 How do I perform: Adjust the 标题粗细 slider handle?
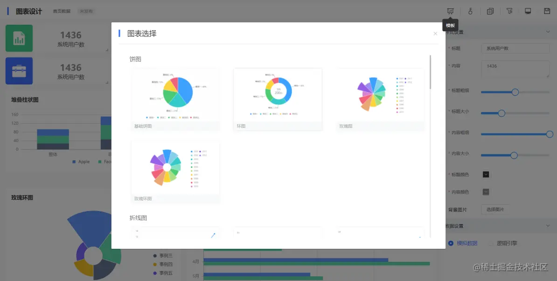point(515,92)
